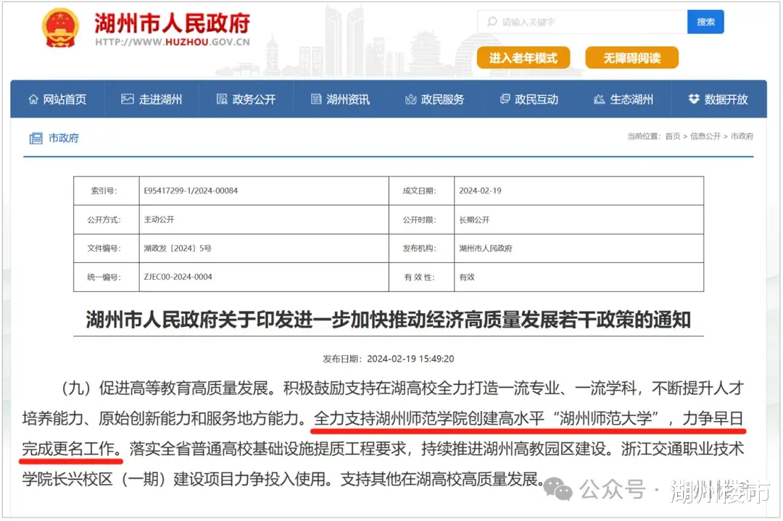Click the 市政府 section heading
783x521 pixels.
point(63,138)
